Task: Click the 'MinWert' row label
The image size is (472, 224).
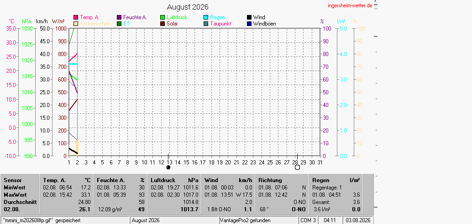Action: tap(15, 188)
